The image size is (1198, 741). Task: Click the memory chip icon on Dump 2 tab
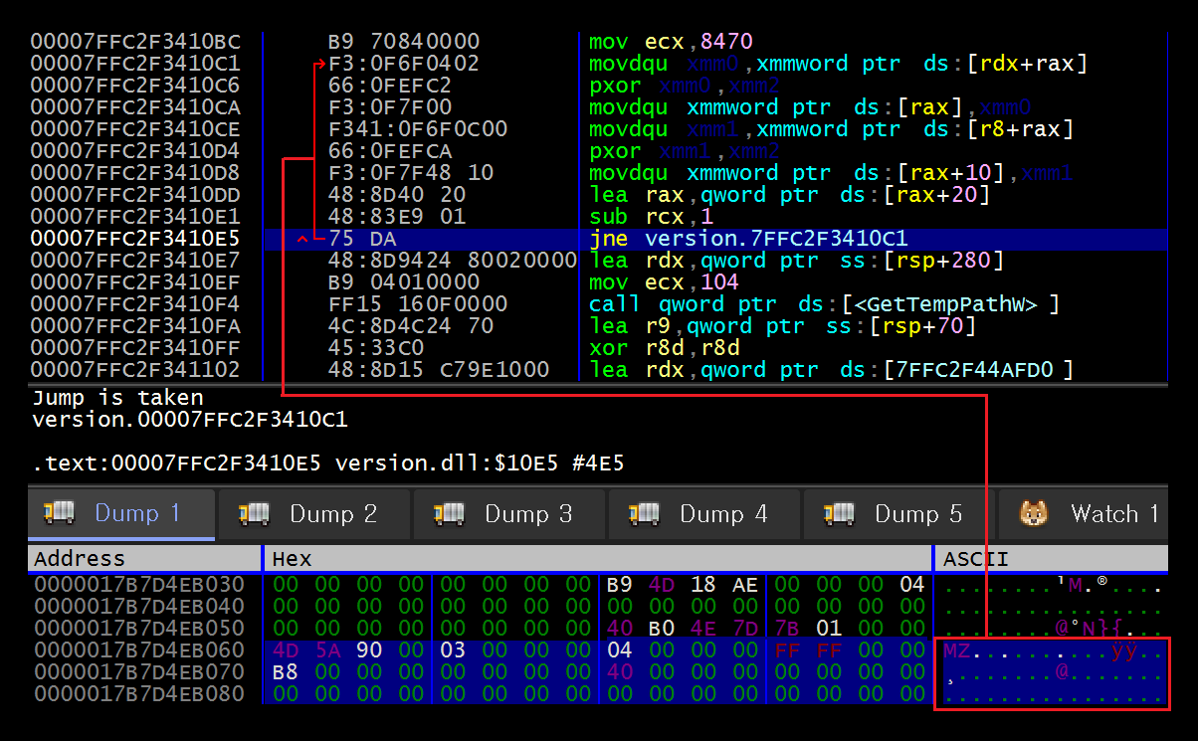click(x=254, y=513)
